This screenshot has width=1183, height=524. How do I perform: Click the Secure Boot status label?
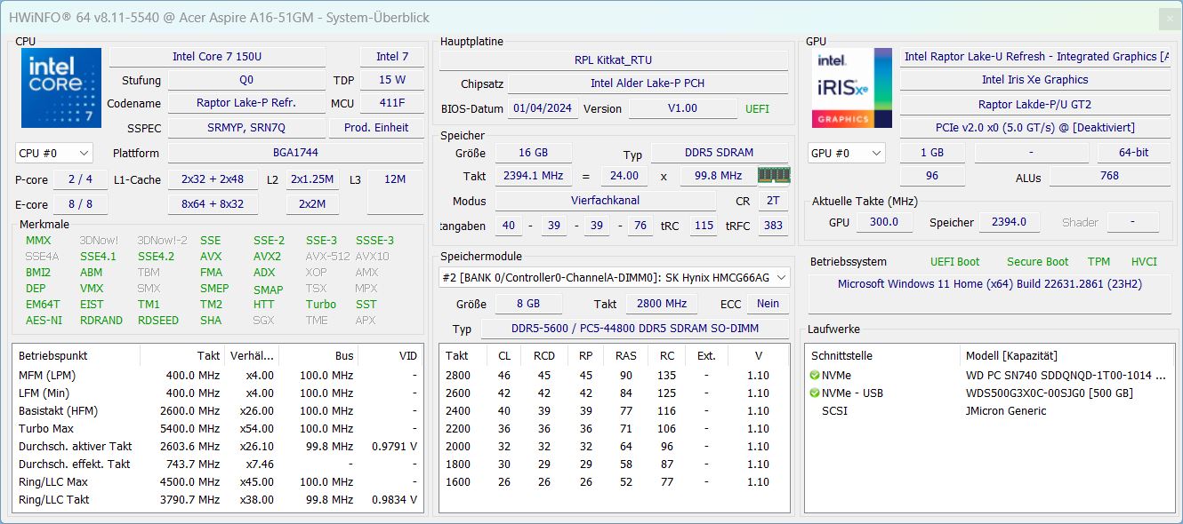click(x=1037, y=261)
